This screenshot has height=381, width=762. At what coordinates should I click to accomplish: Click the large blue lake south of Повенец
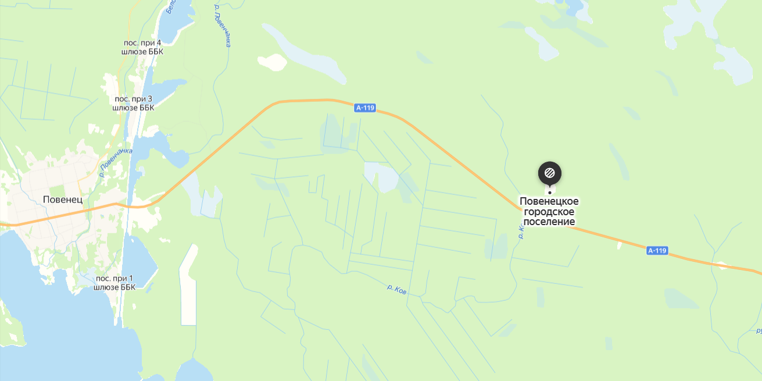[64, 314]
